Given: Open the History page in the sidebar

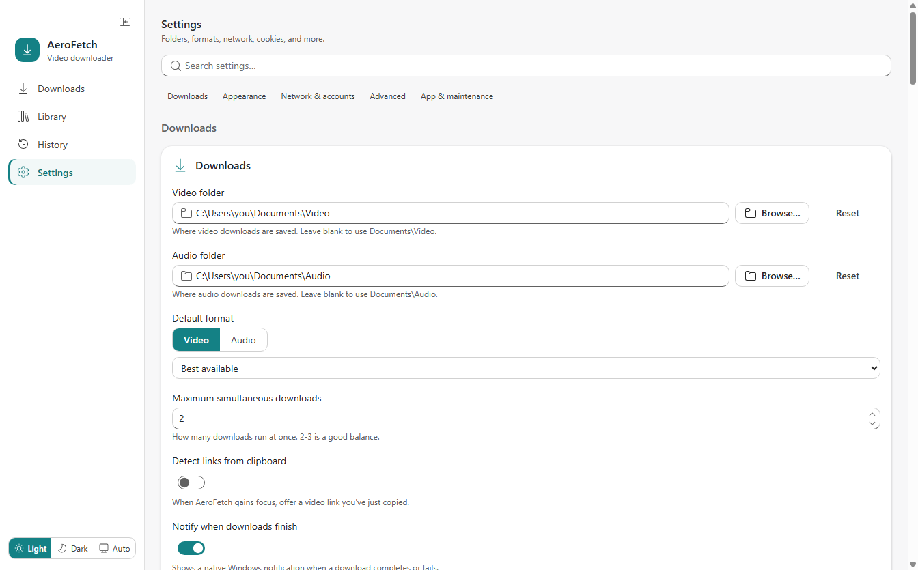Looking at the screenshot, I should pos(72,145).
